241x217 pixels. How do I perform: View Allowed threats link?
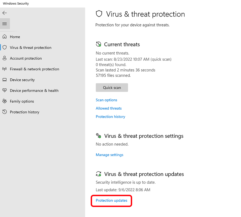tap(109, 108)
